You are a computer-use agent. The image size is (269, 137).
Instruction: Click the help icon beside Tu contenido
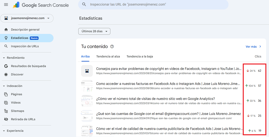pos(112,47)
